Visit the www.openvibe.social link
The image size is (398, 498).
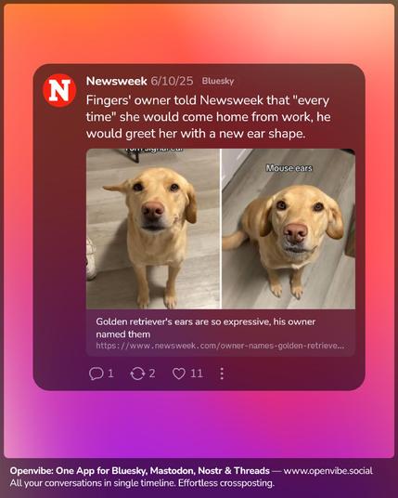coord(327,471)
